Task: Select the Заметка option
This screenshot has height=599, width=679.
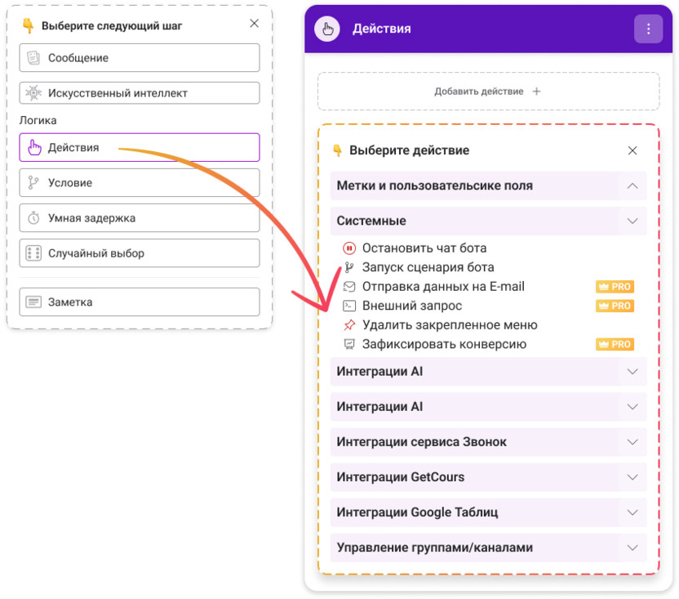Action: click(x=139, y=302)
